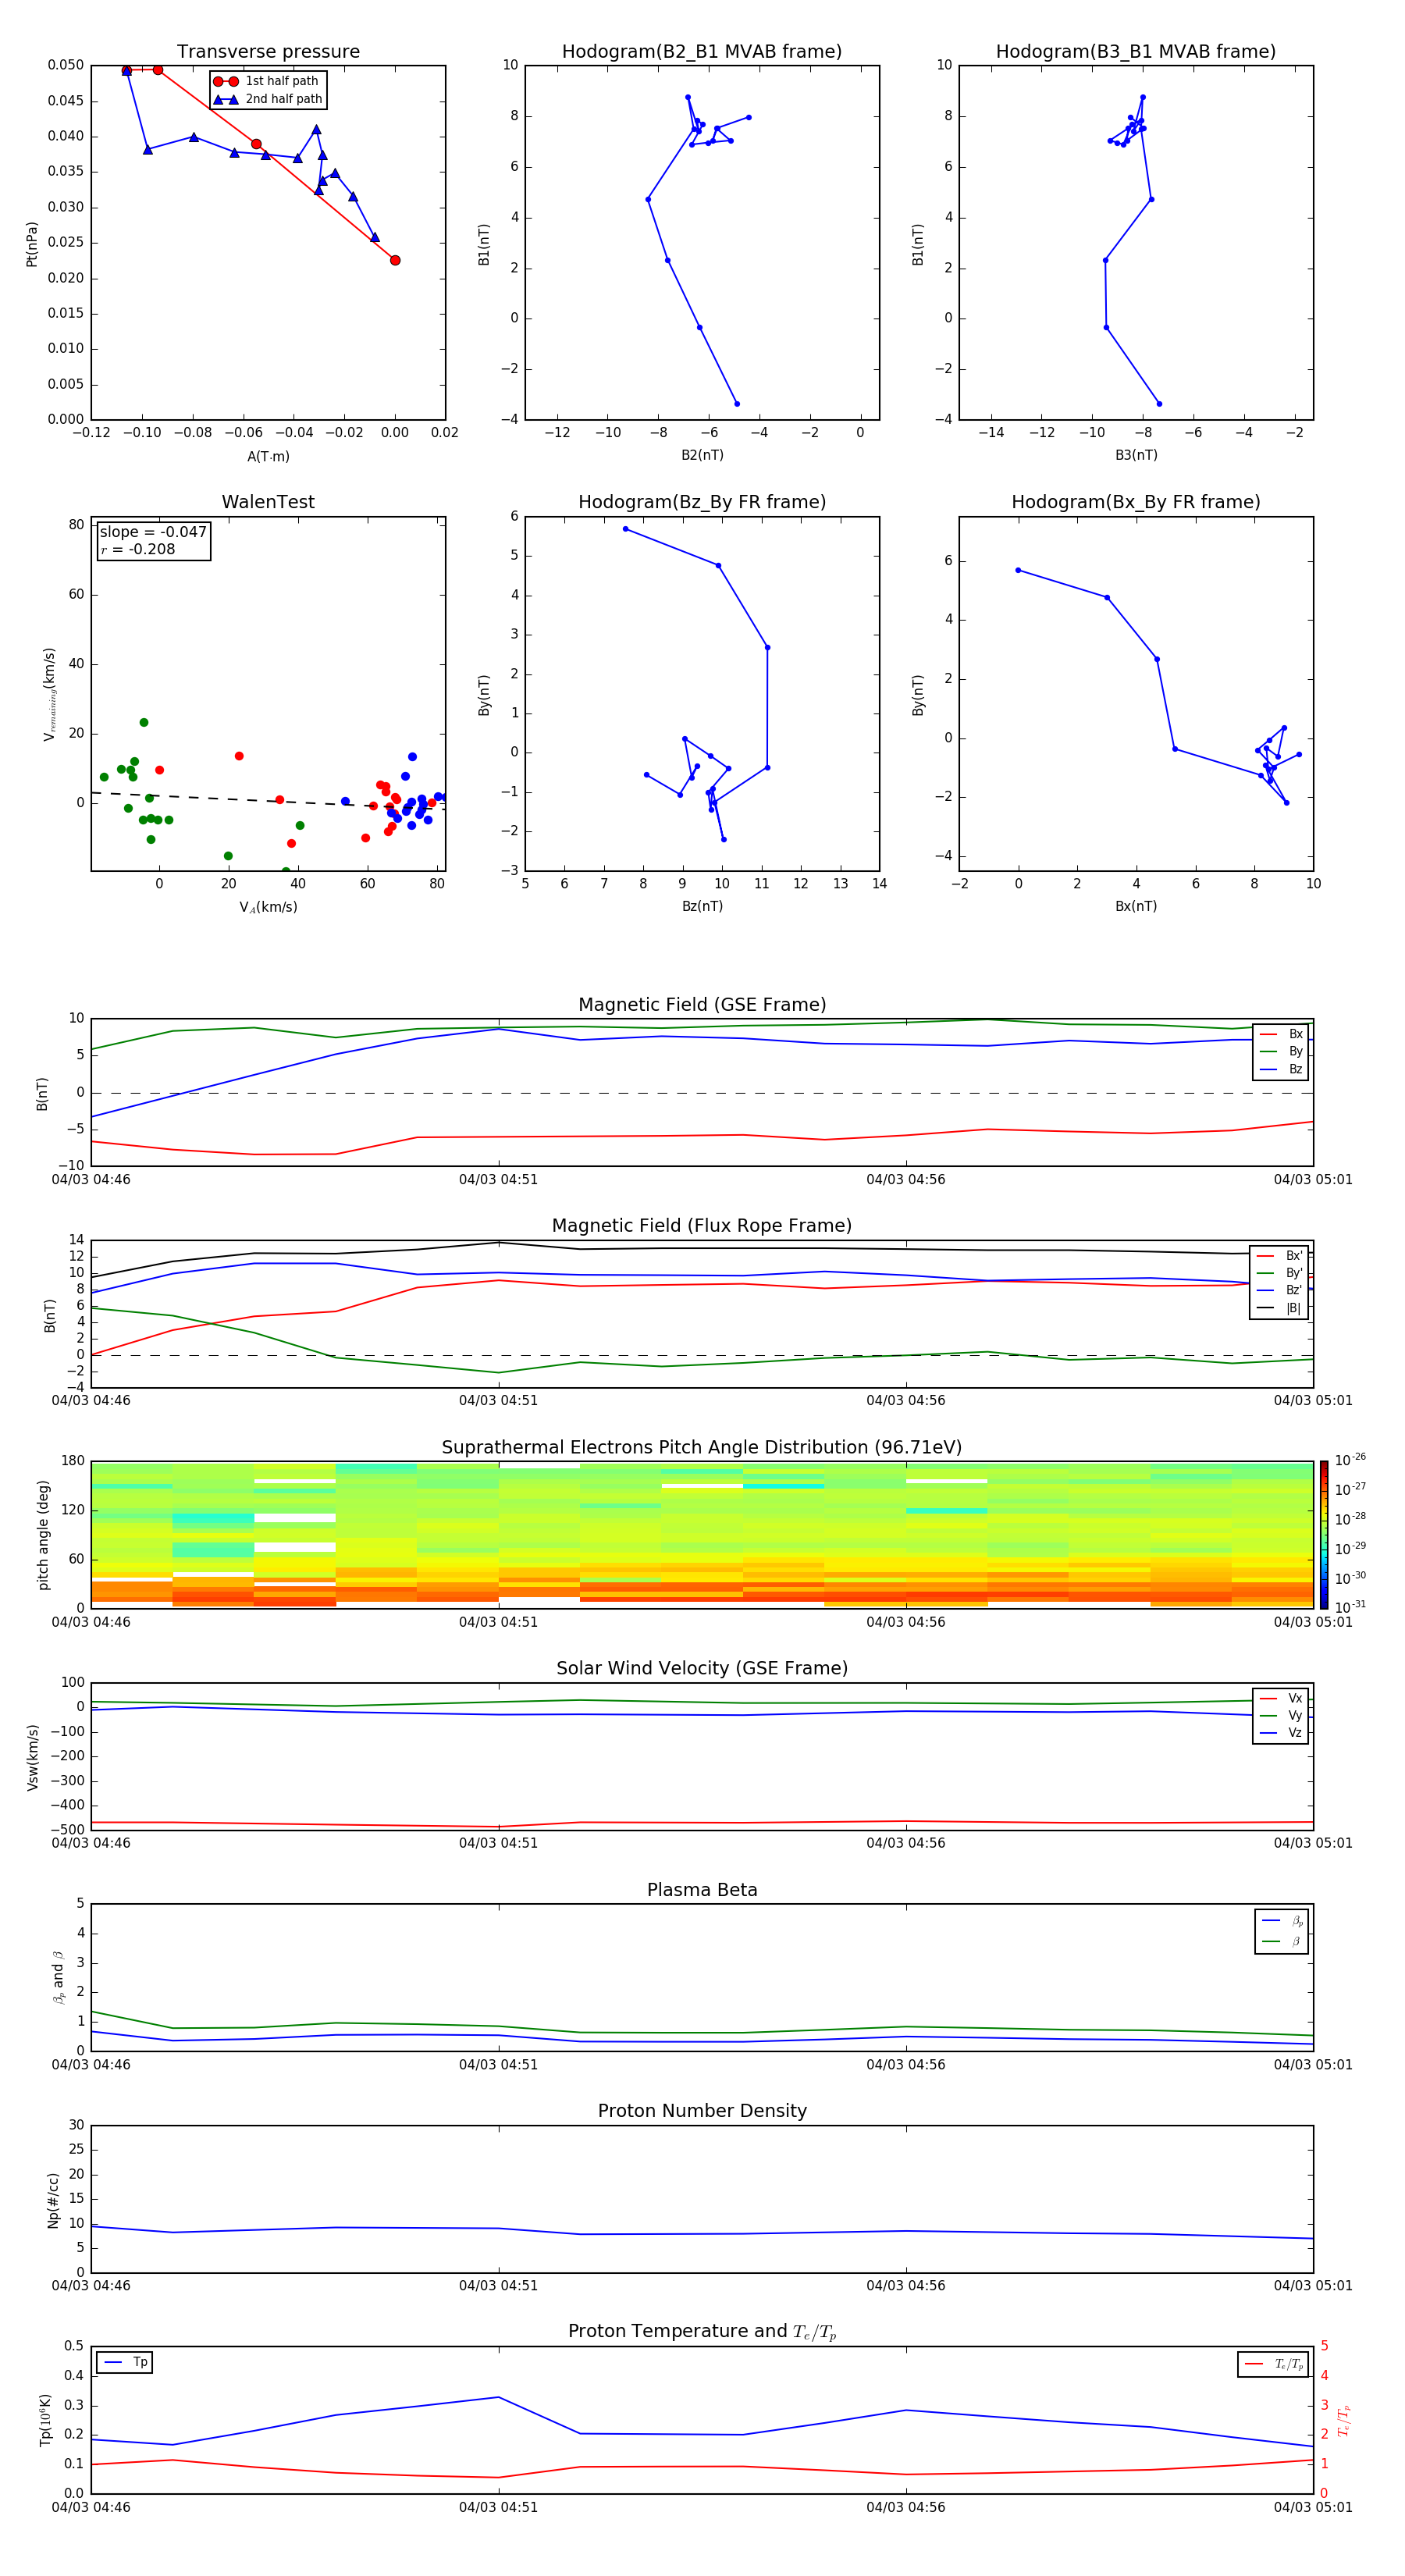Click the 'A(T·m)' x-axis label
The width and height of the screenshot is (1405, 2576).
pos(268,457)
